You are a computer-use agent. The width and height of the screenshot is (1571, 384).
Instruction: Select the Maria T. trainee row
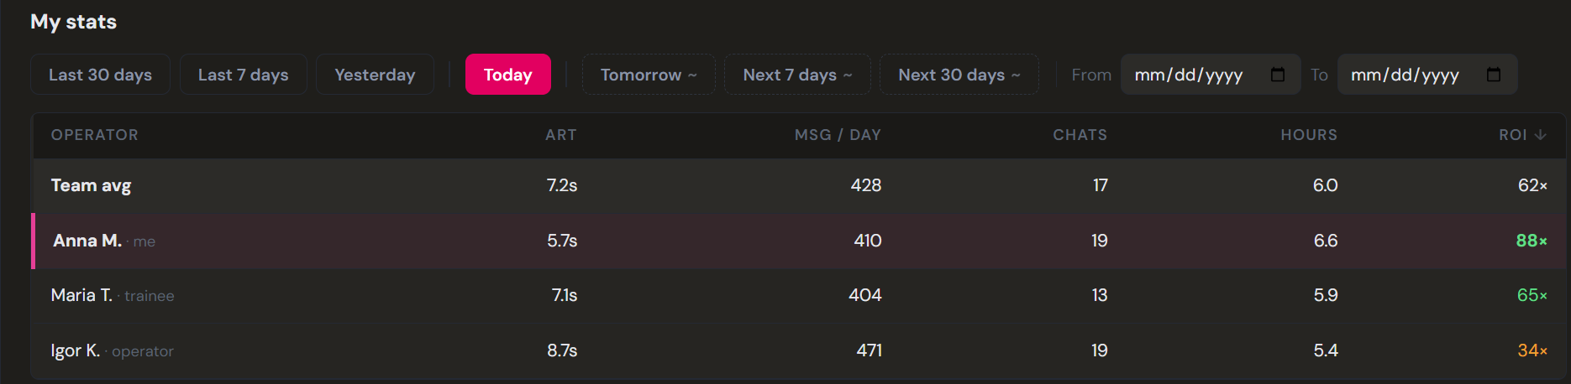pyautogui.click(x=798, y=295)
